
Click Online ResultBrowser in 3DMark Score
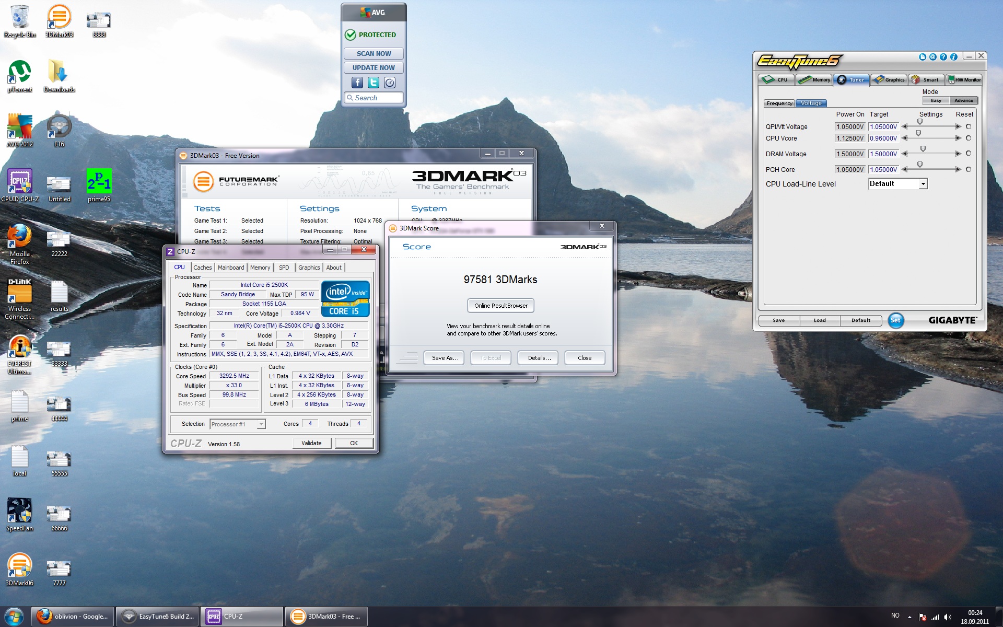coord(501,306)
